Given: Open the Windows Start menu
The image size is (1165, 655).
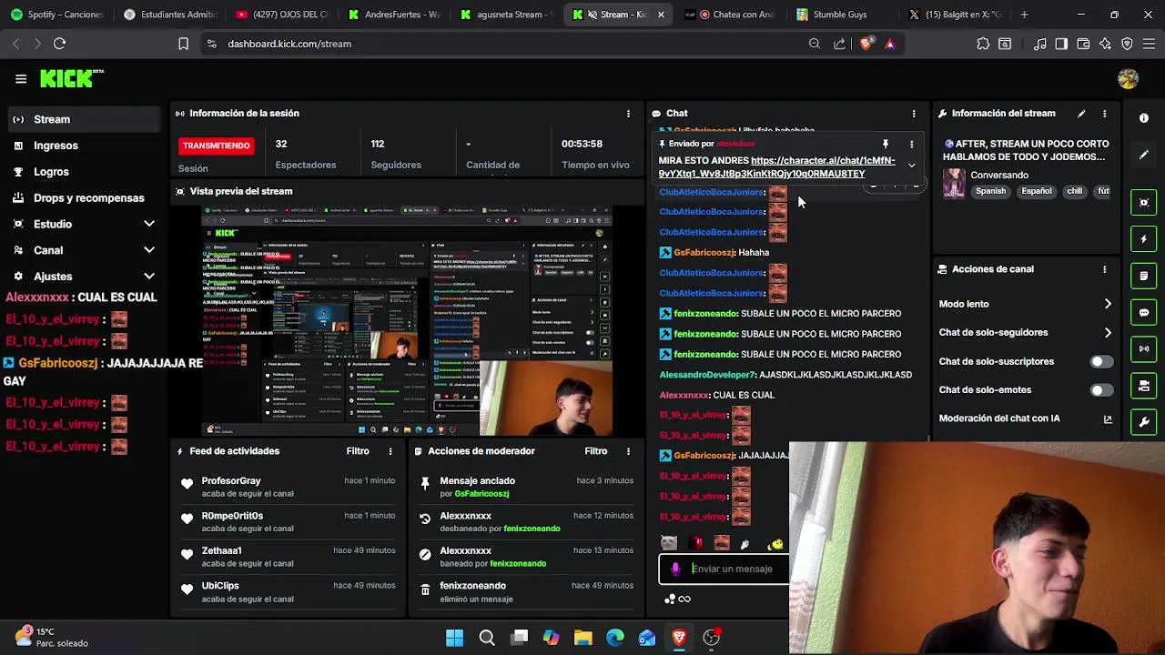Looking at the screenshot, I should [454, 638].
